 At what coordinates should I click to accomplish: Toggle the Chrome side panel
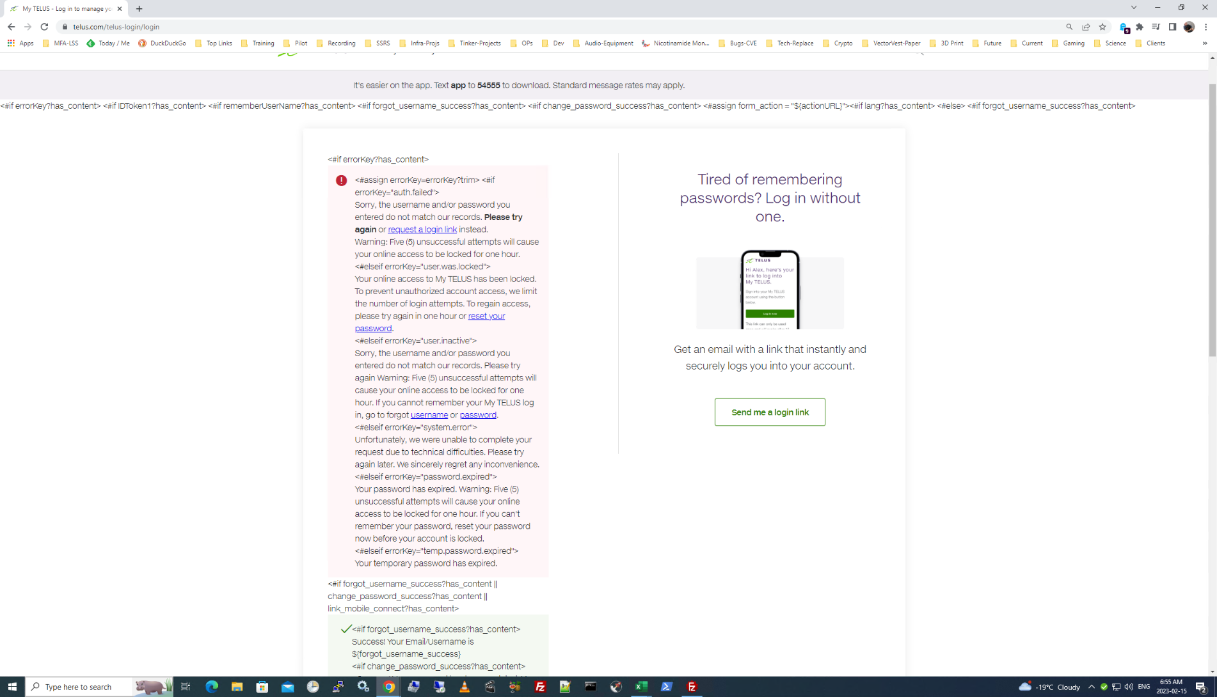[x=1172, y=27]
